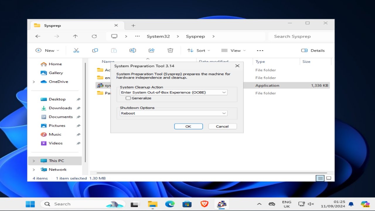The image size is (375, 211).
Task: Open the Sort options menu
Action: [199, 50]
